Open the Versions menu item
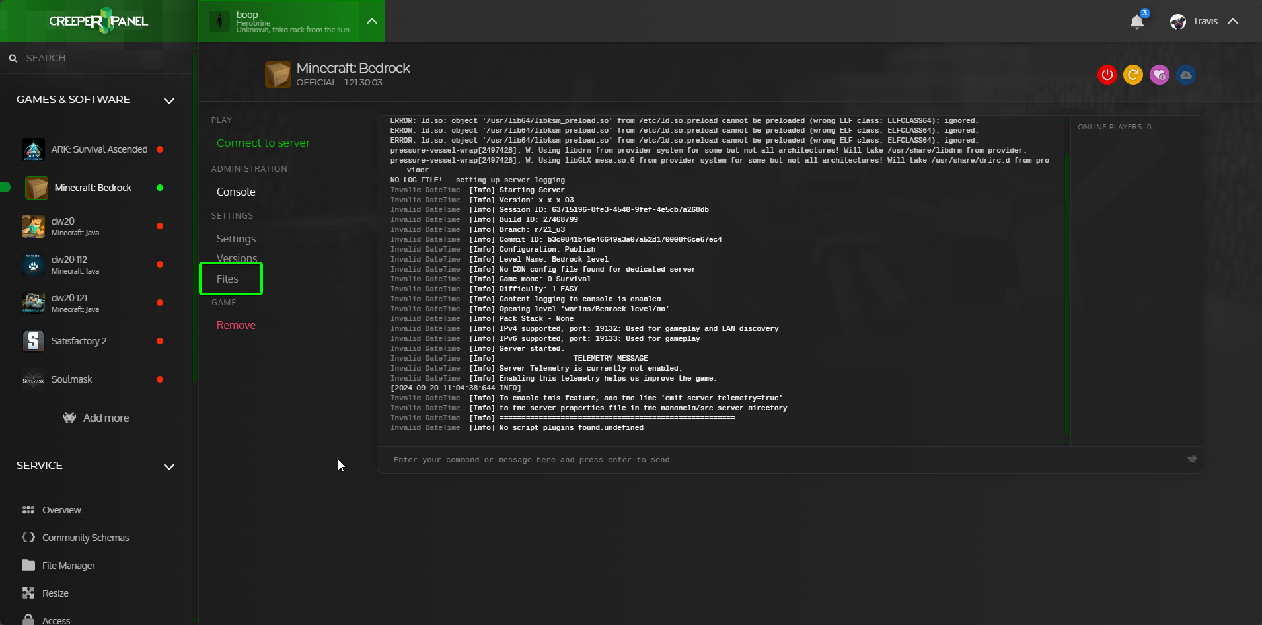Image resolution: width=1262 pixels, height=625 pixels. point(237,258)
